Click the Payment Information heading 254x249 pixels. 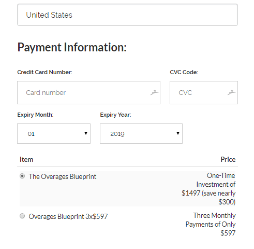[x=72, y=47]
